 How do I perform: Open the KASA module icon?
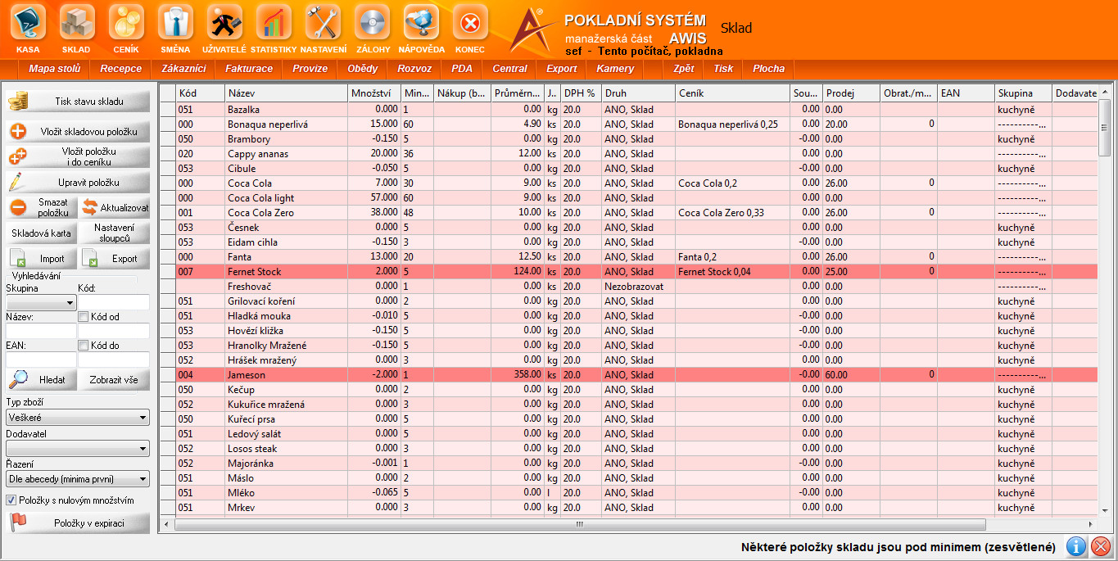point(28,22)
